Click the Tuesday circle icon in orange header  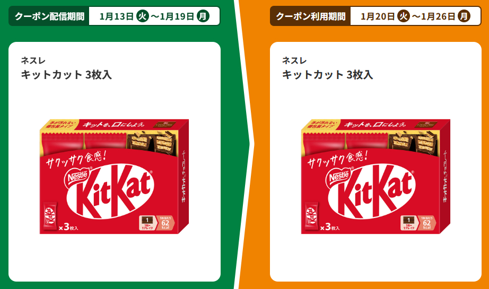pos(404,16)
